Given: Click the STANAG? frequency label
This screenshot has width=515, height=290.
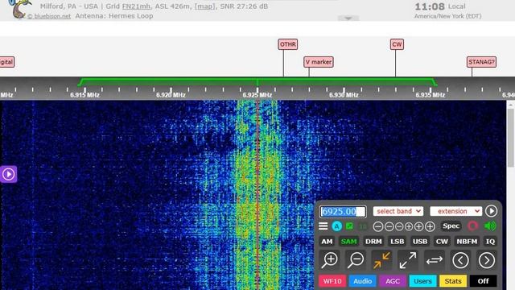Looking at the screenshot, I should pos(481,62).
